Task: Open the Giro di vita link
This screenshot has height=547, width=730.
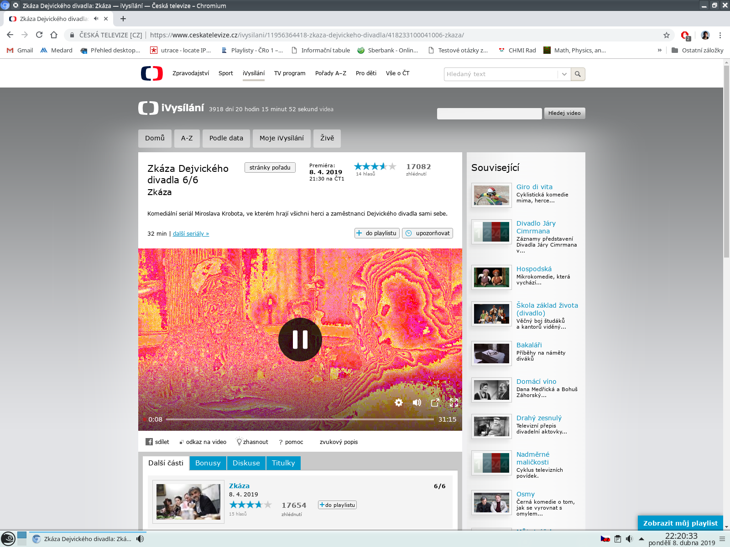Action: (x=534, y=187)
